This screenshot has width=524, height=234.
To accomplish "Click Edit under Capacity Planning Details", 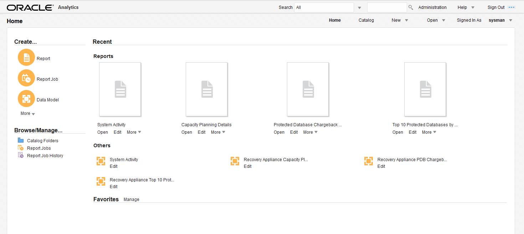I will [x=202, y=132].
